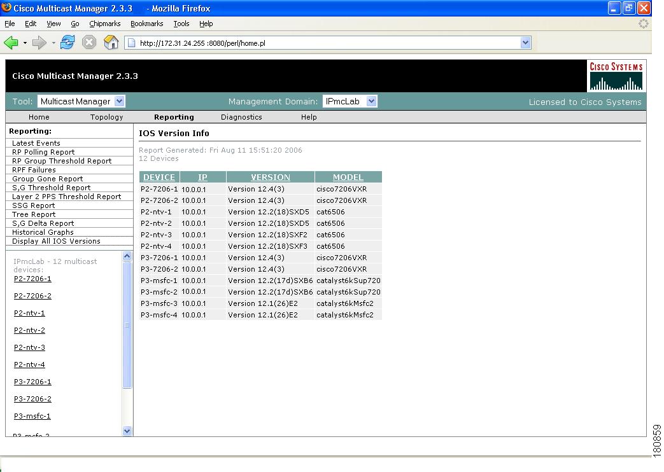Click the P2-7206-1 device link in sidebar
664x472 pixels.
32,279
